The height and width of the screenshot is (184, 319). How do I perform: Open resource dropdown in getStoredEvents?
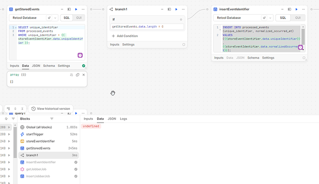55,18
